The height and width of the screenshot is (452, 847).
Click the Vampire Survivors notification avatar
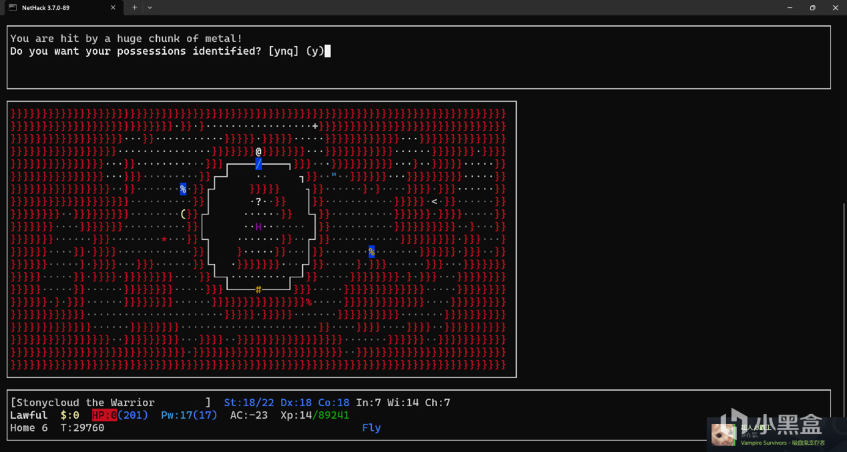click(x=724, y=435)
